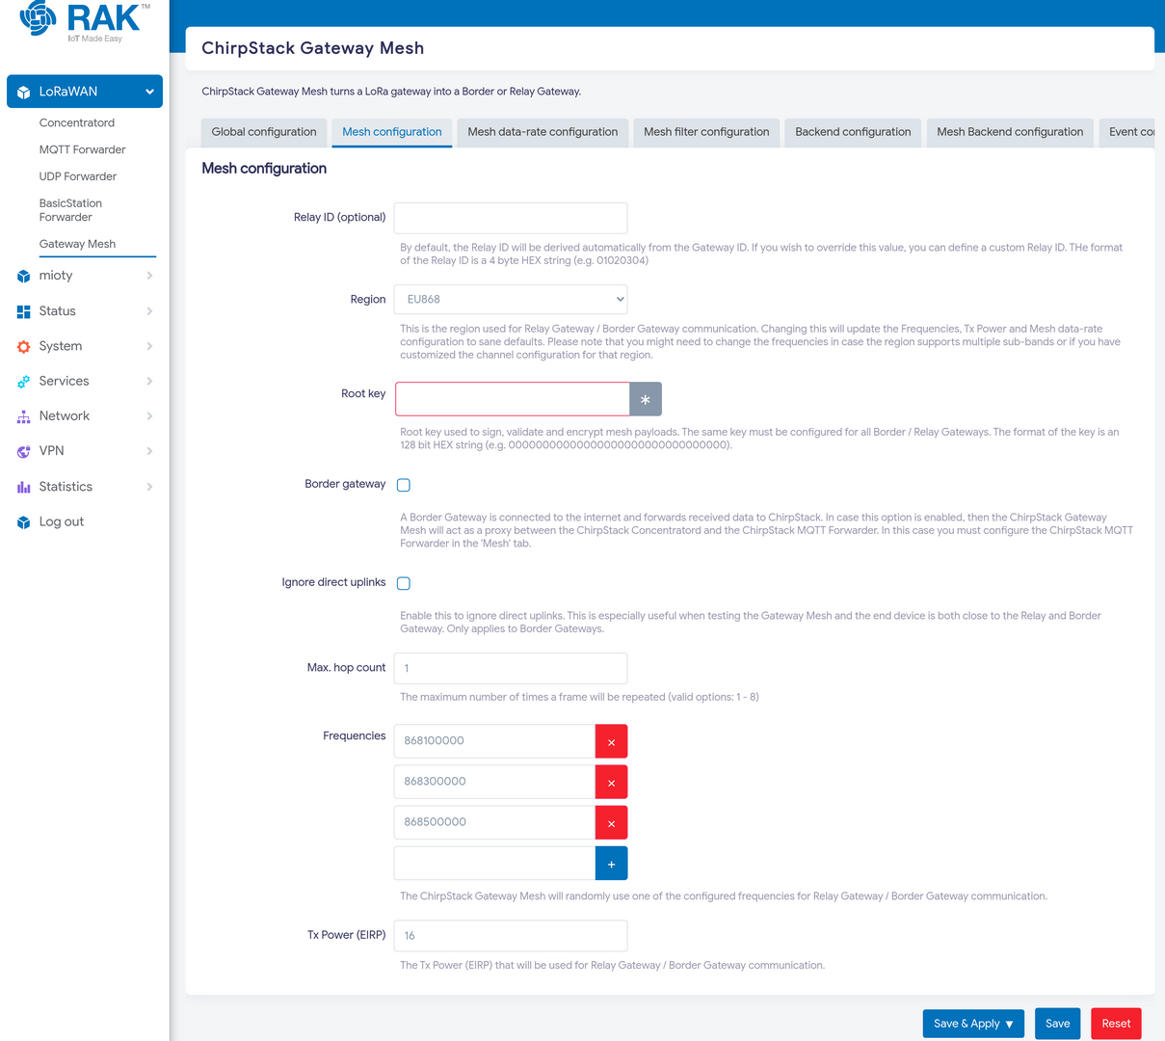Expand the Status menu chevron
1165x1041 pixels.
coord(149,311)
